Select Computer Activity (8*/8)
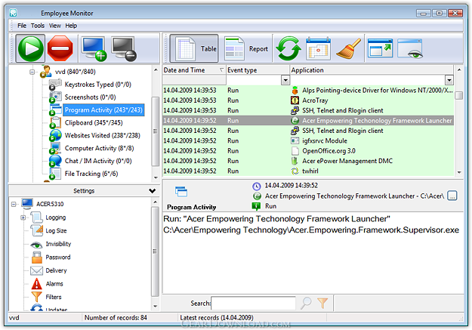 point(99,148)
